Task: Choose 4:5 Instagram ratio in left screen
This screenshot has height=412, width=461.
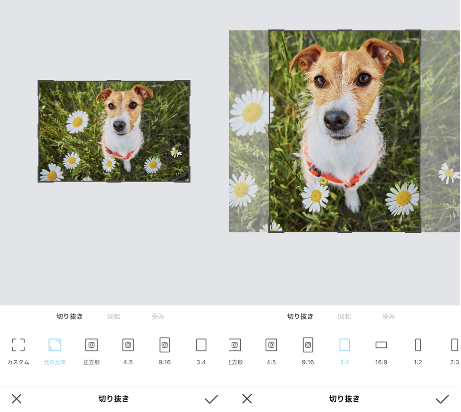Action: [x=128, y=345]
